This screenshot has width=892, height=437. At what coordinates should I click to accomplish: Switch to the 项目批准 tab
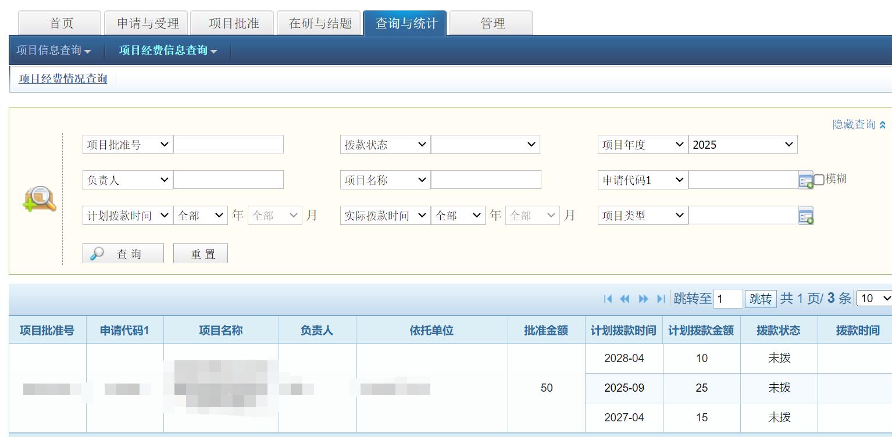pyautogui.click(x=234, y=23)
